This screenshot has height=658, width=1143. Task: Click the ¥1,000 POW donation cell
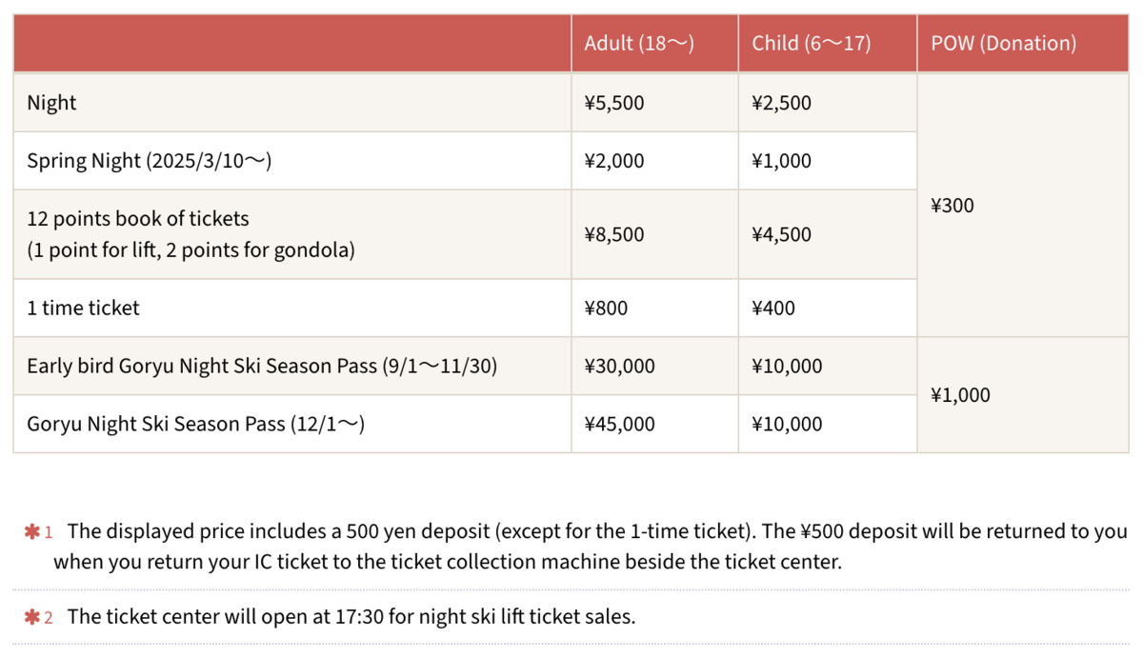[960, 394]
